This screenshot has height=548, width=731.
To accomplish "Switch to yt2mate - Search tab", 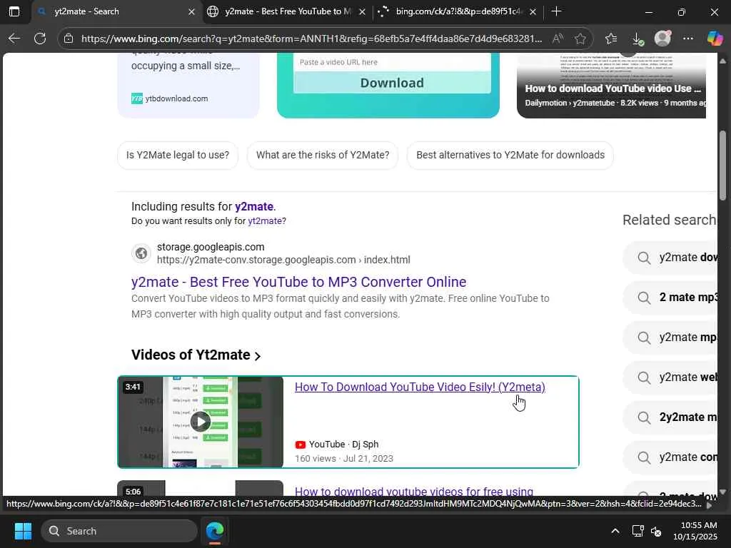I will pos(116,11).
